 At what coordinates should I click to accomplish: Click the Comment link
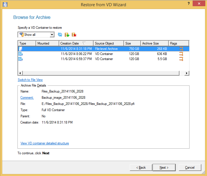pyautogui.click(x=27, y=98)
